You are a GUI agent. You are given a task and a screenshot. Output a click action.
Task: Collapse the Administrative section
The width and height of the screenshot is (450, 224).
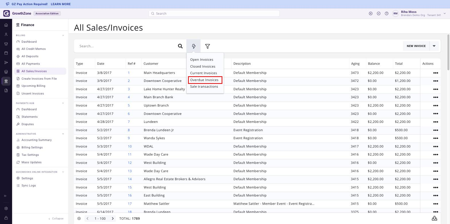63,134
